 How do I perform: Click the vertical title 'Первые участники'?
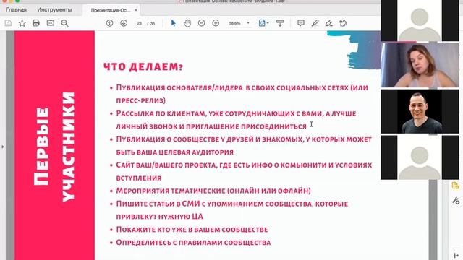[55, 147]
